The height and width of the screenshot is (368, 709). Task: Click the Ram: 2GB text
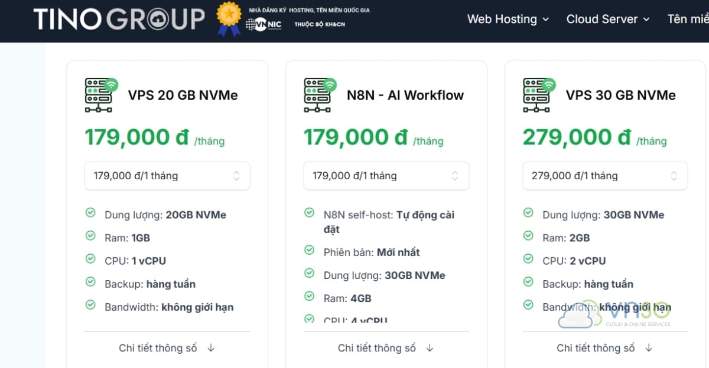(x=566, y=238)
